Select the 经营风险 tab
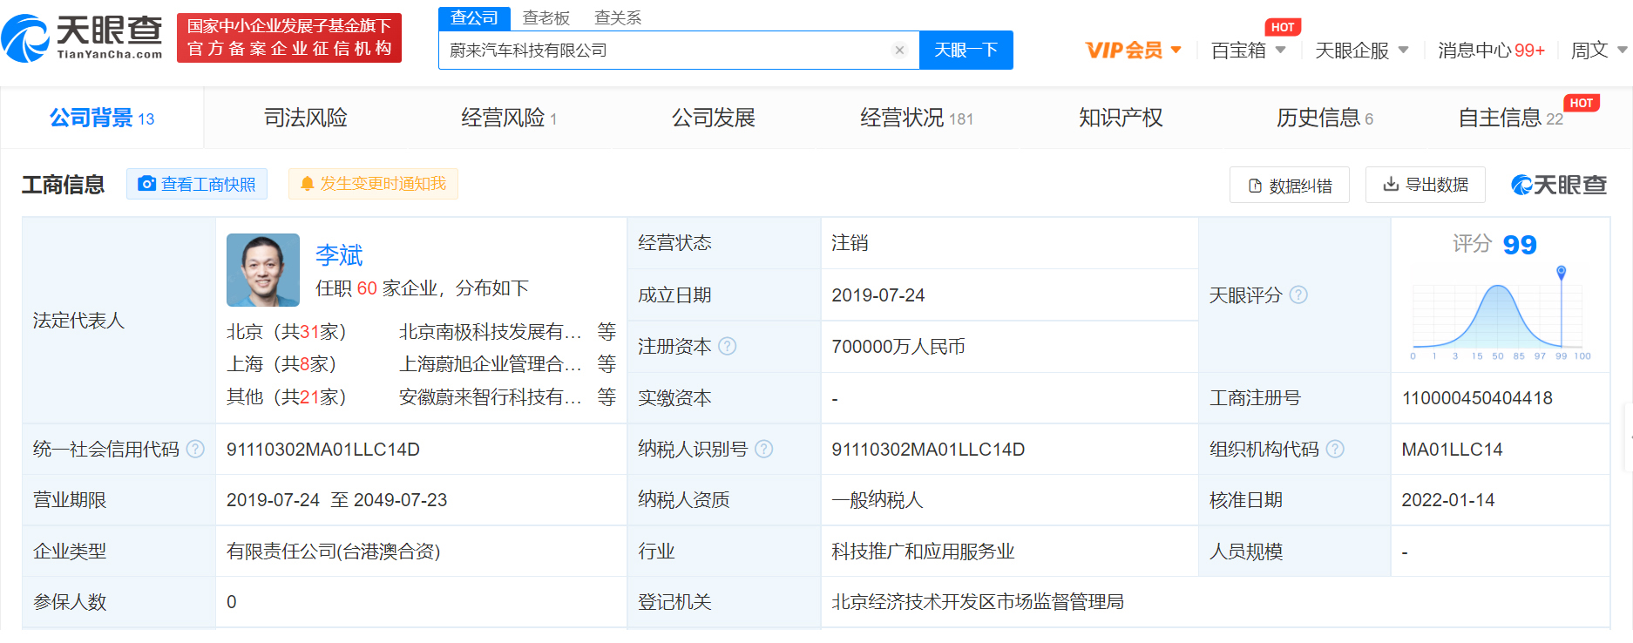 tap(509, 118)
